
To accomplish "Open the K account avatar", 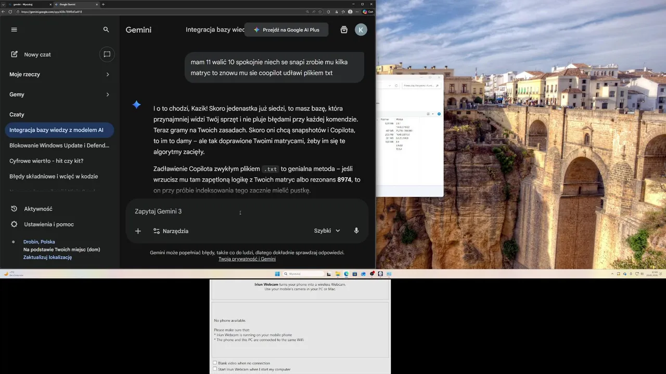I will point(361,30).
